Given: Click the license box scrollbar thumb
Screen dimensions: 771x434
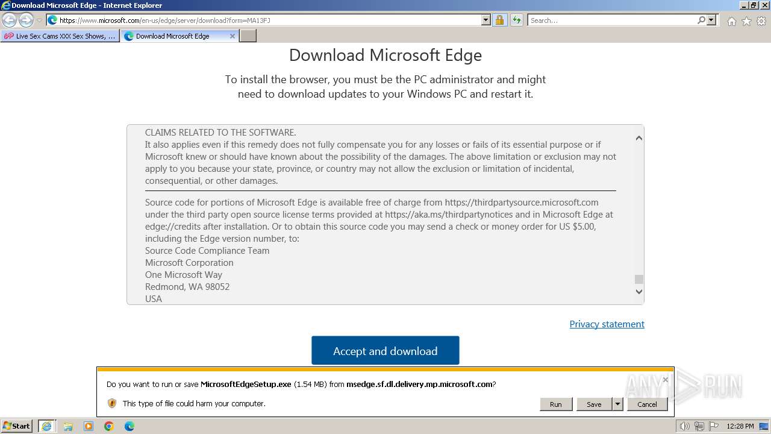Looking at the screenshot, I should [x=639, y=279].
